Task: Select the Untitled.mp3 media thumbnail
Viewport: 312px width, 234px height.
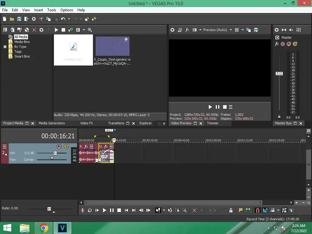Action: tap(73, 50)
